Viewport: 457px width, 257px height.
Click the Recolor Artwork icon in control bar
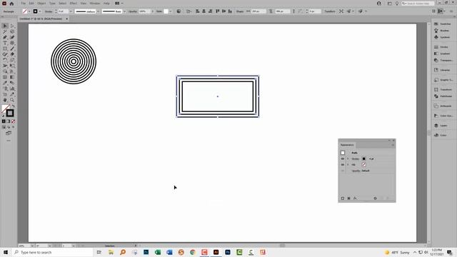[179, 11]
